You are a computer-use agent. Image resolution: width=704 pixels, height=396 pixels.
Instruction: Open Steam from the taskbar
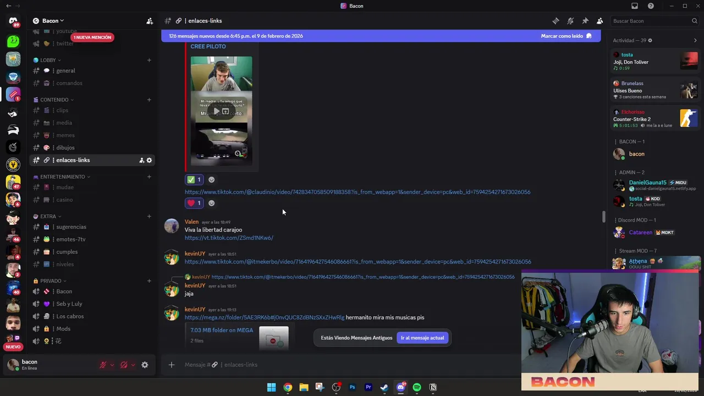[x=384, y=387]
